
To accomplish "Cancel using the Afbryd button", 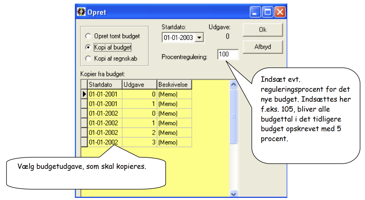I will (263, 47).
